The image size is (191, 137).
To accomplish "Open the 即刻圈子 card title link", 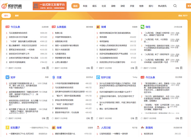I will [x=15, y=128].
